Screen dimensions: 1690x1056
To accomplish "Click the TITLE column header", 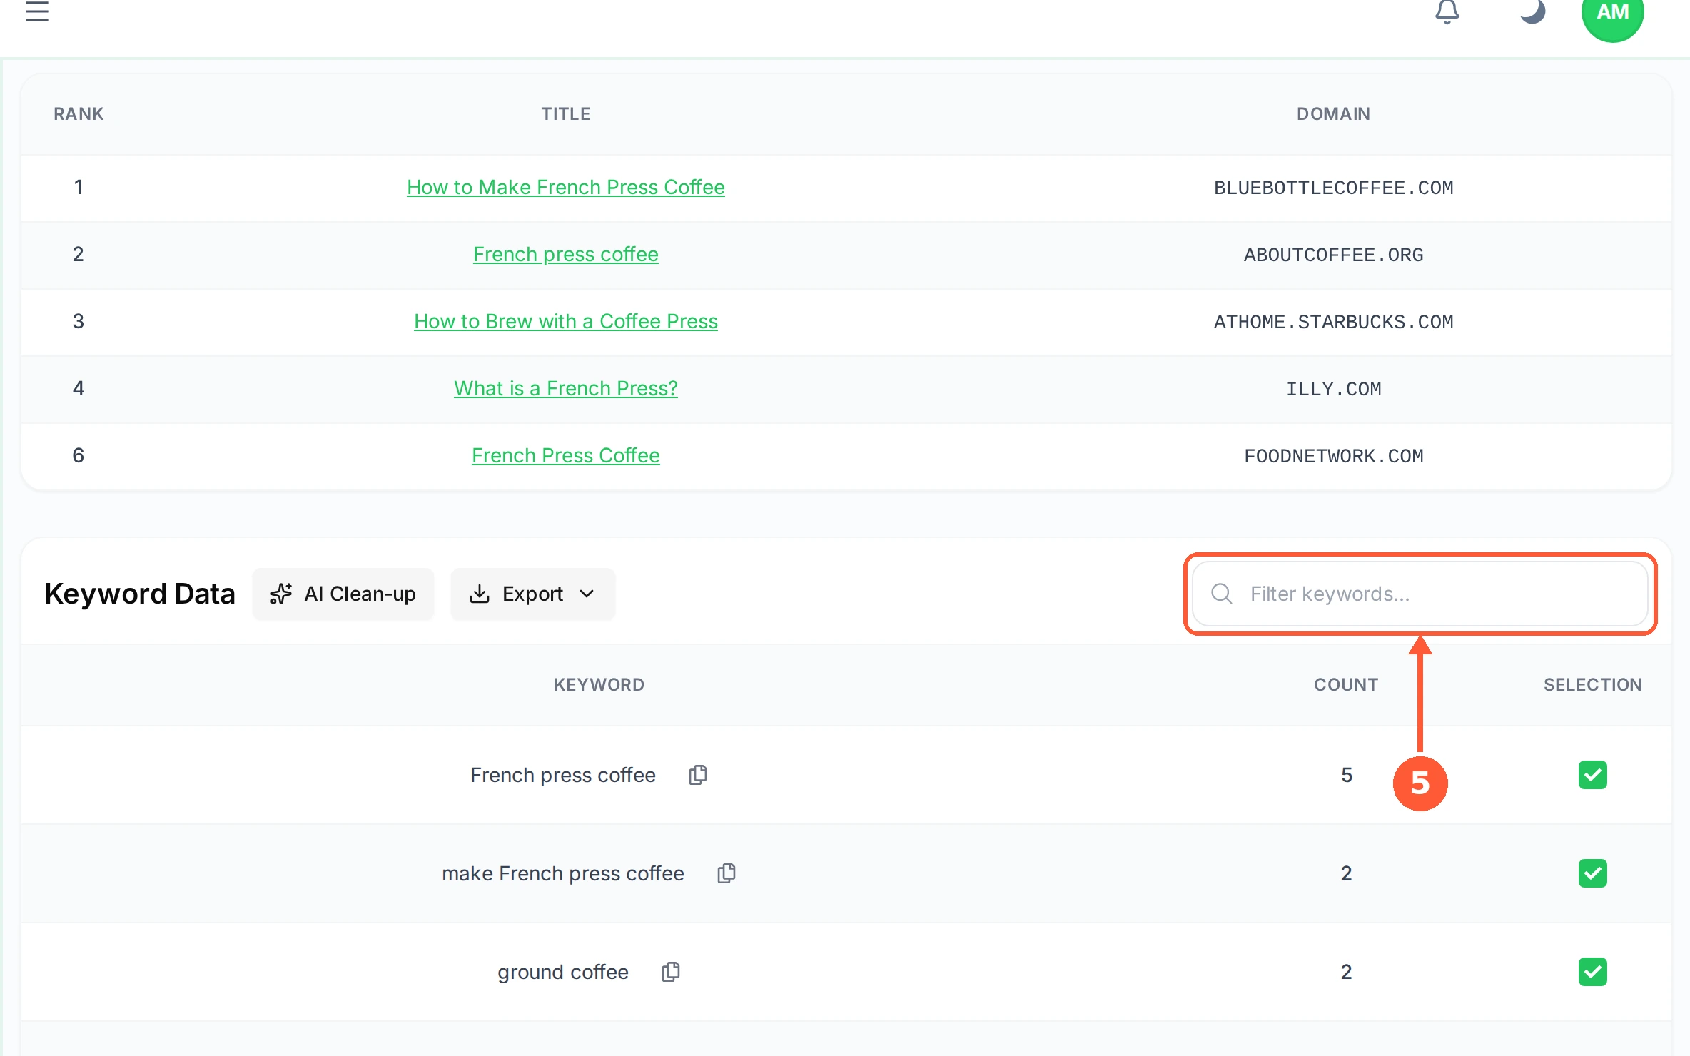I will coord(566,114).
